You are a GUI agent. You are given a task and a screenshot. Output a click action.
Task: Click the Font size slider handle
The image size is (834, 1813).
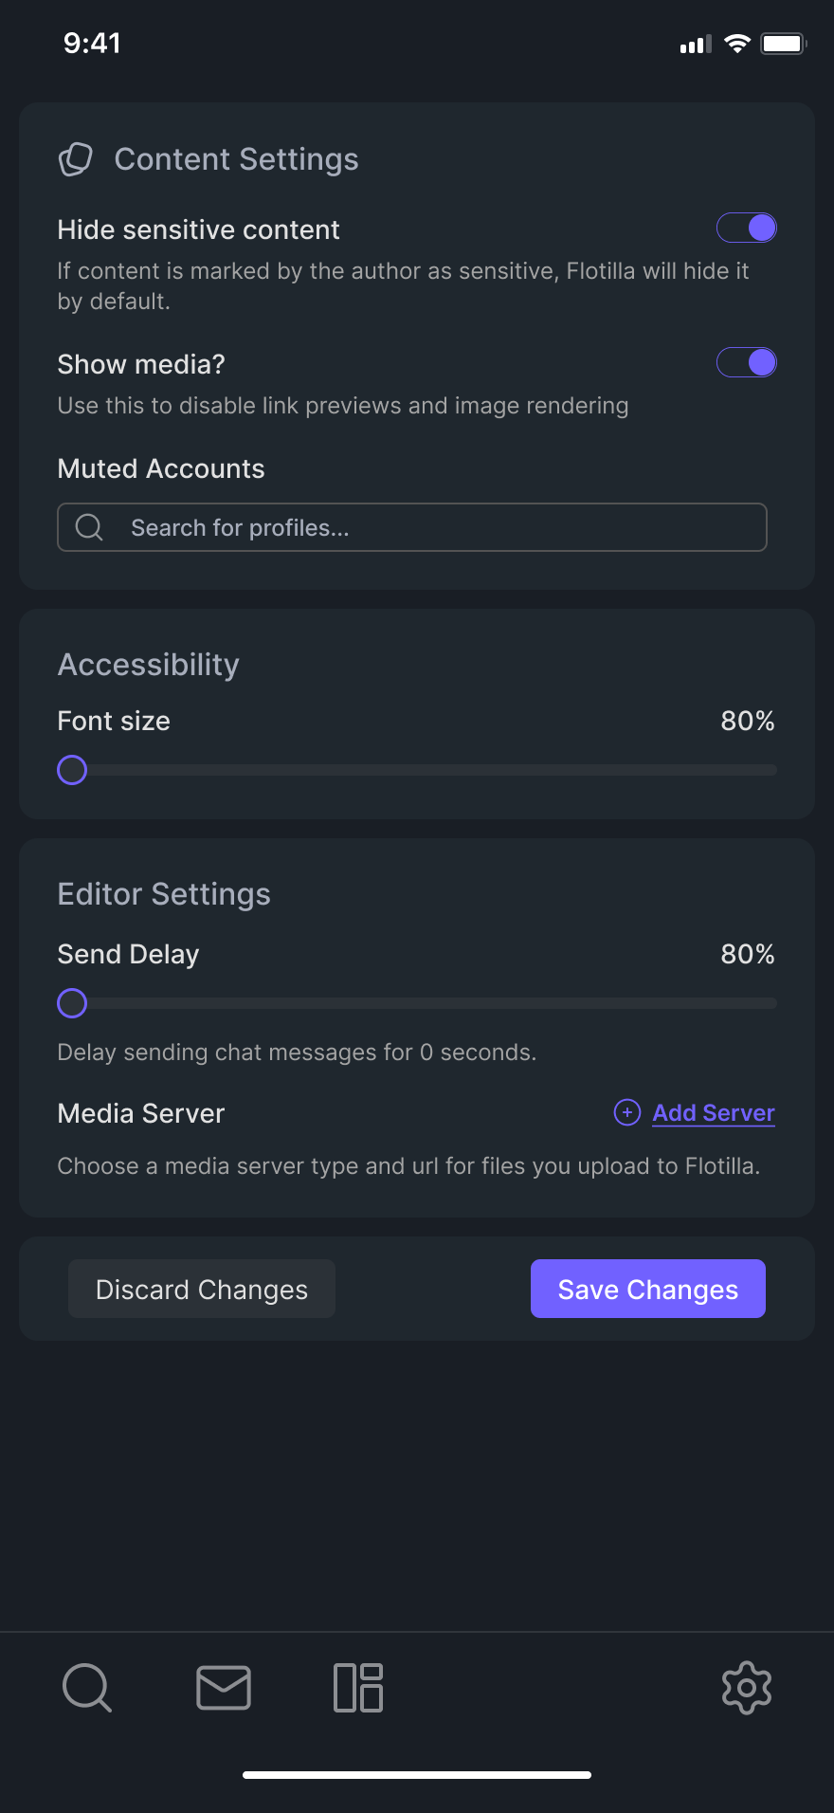(x=72, y=770)
